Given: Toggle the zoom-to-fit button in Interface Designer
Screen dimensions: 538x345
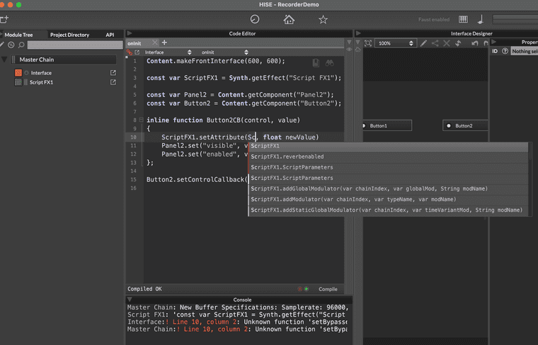Looking at the screenshot, I should pyautogui.click(x=368, y=43).
